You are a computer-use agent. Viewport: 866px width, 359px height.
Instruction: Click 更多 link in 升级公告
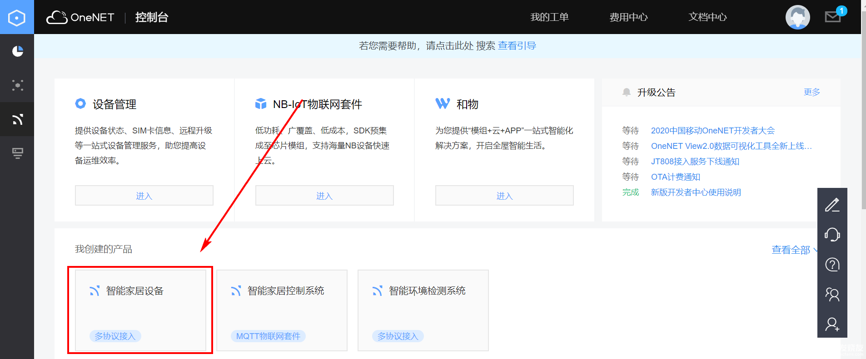[811, 92]
